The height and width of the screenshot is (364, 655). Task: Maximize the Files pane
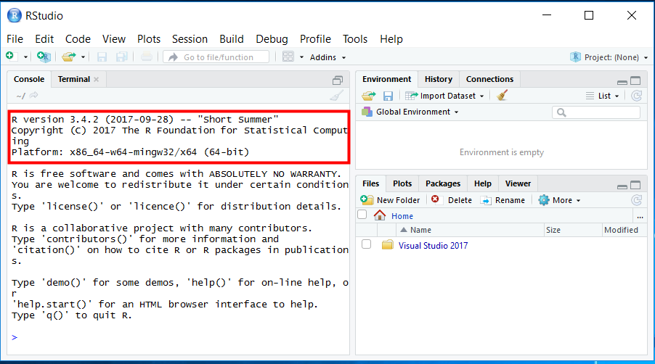click(x=635, y=185)
